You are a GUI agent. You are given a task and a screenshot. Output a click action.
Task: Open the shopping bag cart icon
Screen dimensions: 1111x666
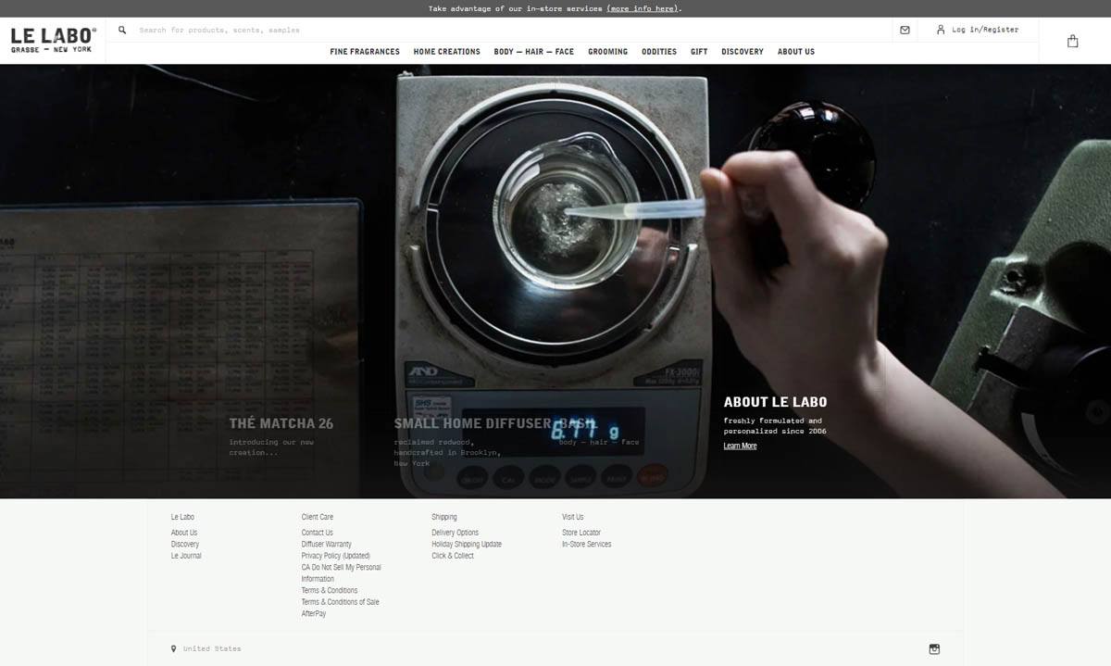pyautogui.click(x=1072, y=40)
